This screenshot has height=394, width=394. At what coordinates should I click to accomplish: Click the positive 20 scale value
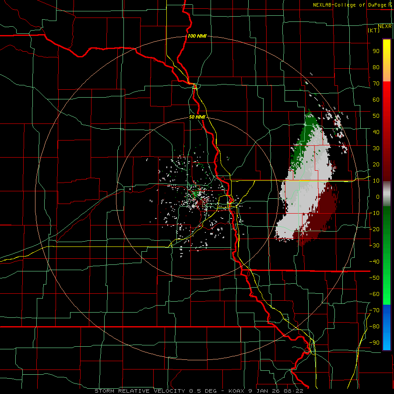coord(376,165)
